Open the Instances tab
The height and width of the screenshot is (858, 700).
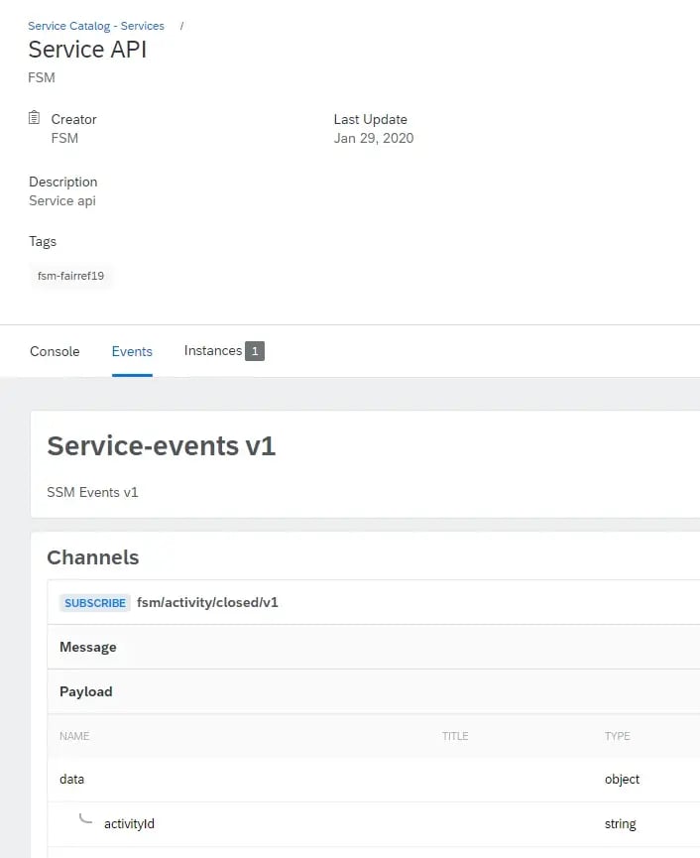[212, 351]
